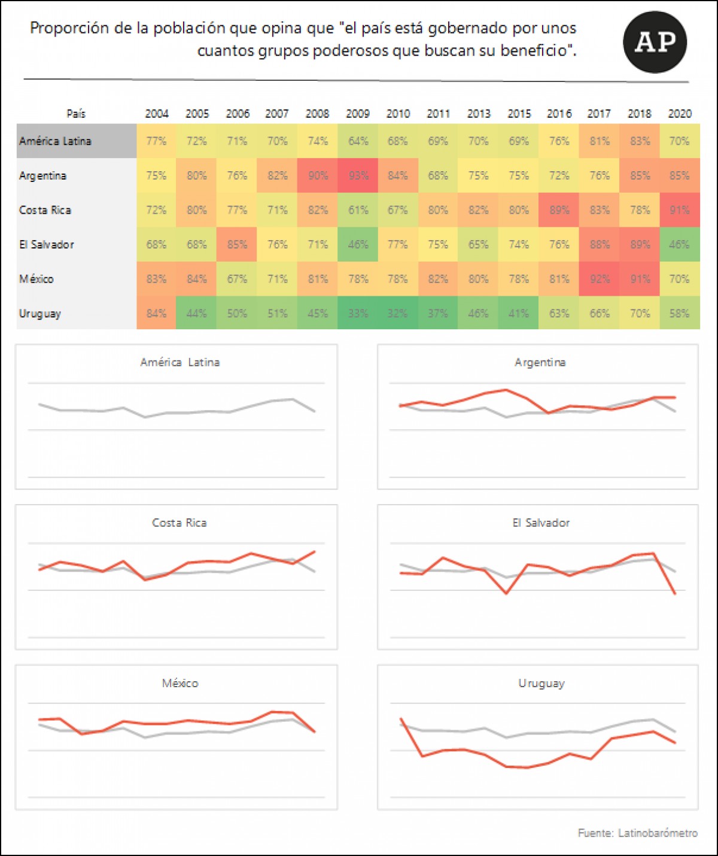The image size is (718, 856).
Task: Click the América Latina row label
Action: 56,141
